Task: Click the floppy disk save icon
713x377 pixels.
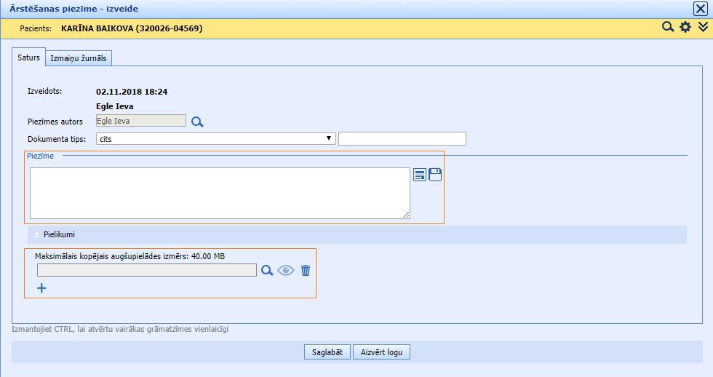Action: (x=435, y=175)
